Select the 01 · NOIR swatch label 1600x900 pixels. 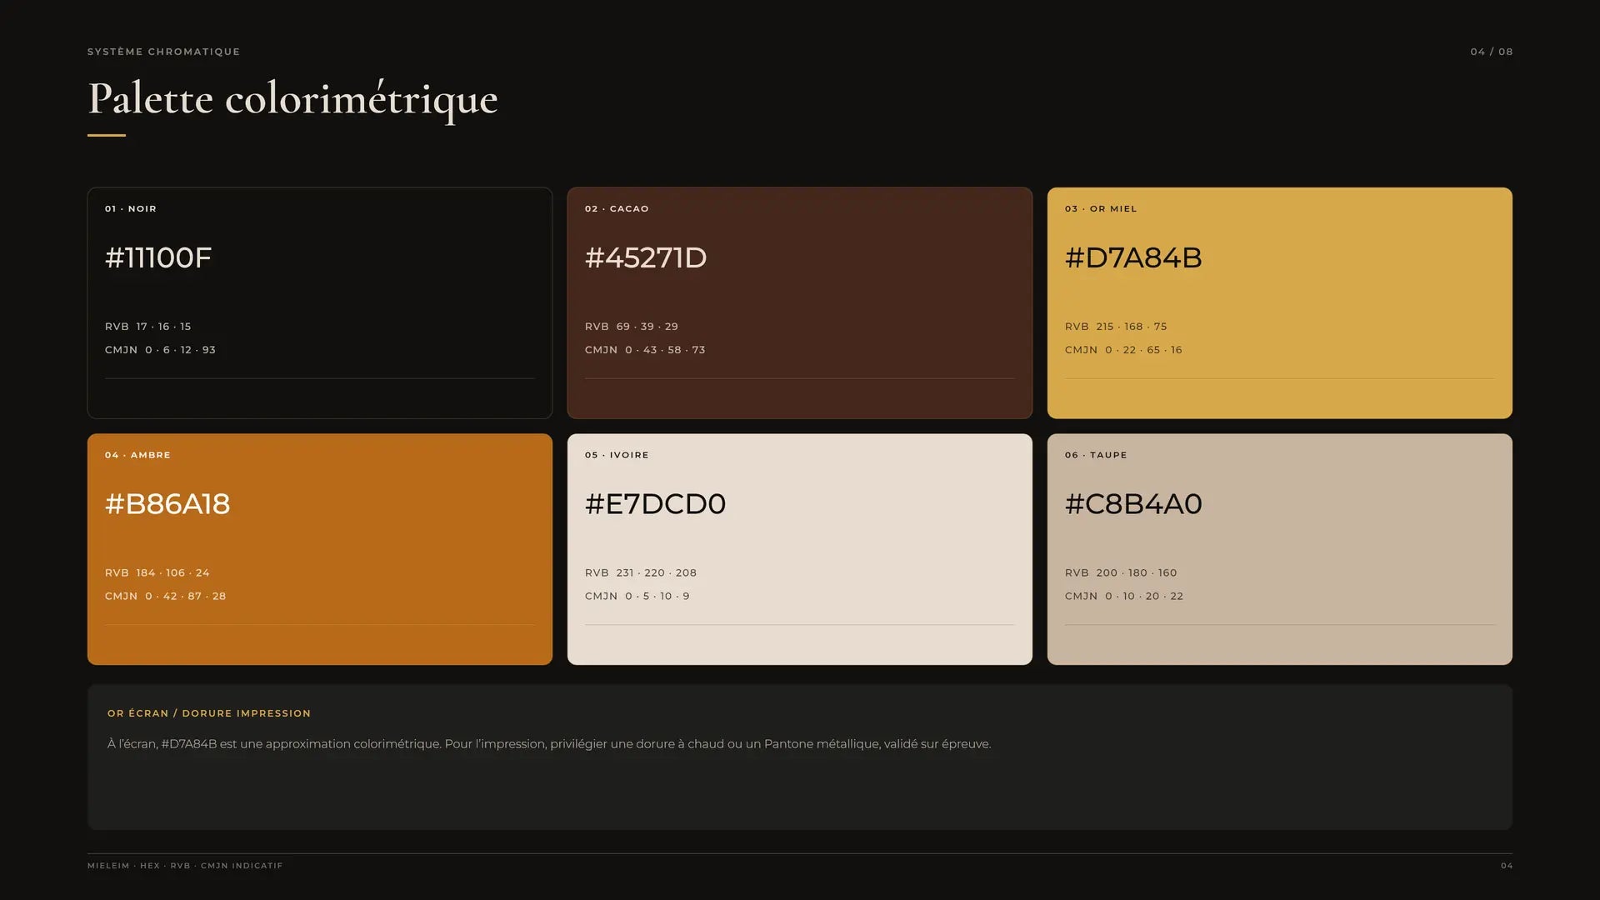pyautogui.click(x=131, y=209)
